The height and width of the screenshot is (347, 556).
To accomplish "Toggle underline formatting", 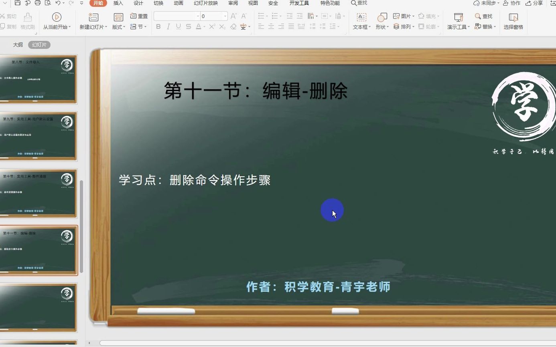I will [178, 27].
